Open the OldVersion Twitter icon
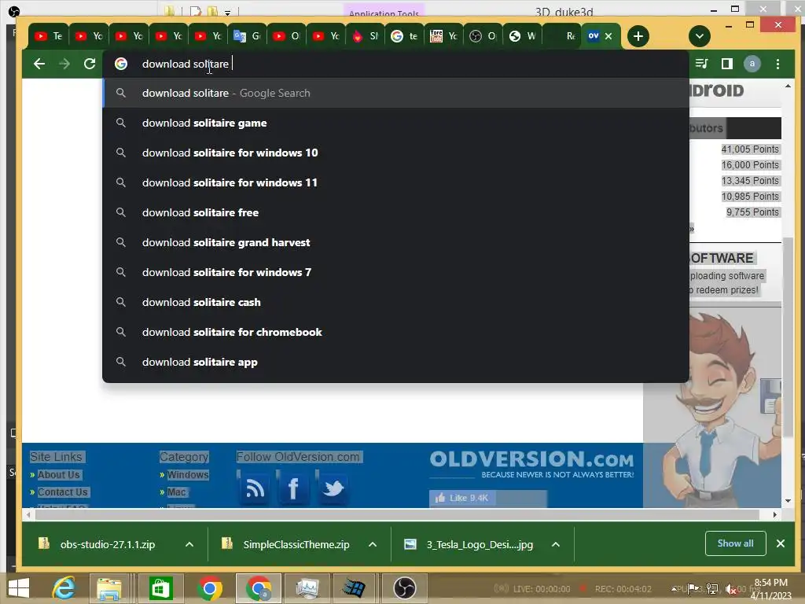This screenshot has width=805, height=604. tap(333, 488)
